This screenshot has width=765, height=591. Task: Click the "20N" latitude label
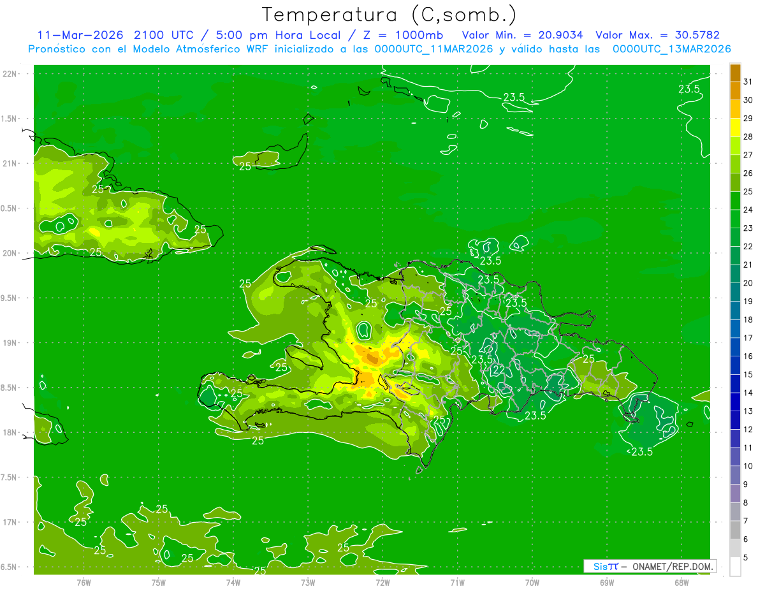[10, 253]
